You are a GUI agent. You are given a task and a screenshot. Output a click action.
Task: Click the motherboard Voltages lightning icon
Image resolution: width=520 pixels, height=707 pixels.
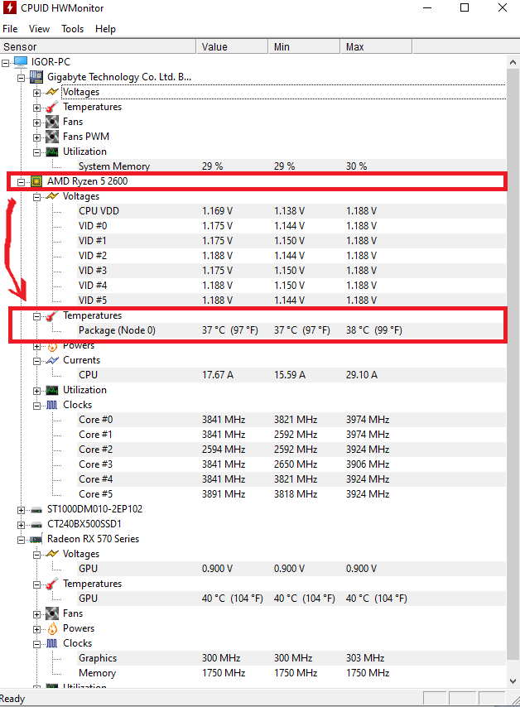[x=52, y=92]
